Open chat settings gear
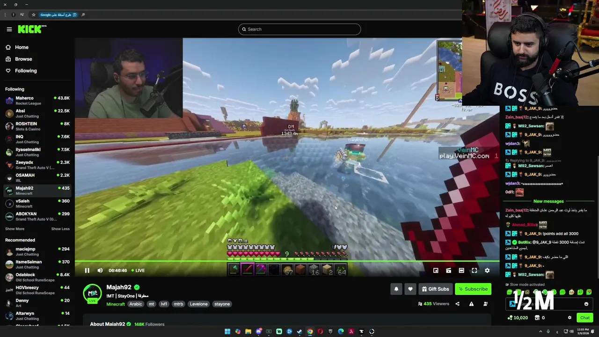Viewport: 599px width, 337px height. [x=570, y=318]
